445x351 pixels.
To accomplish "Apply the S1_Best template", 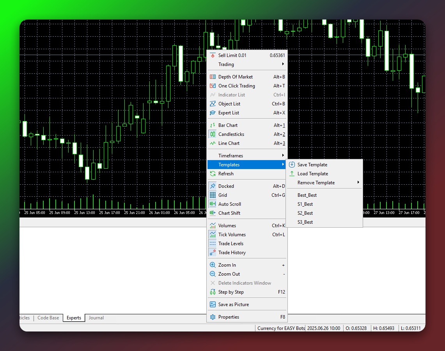I will (324, 204).
